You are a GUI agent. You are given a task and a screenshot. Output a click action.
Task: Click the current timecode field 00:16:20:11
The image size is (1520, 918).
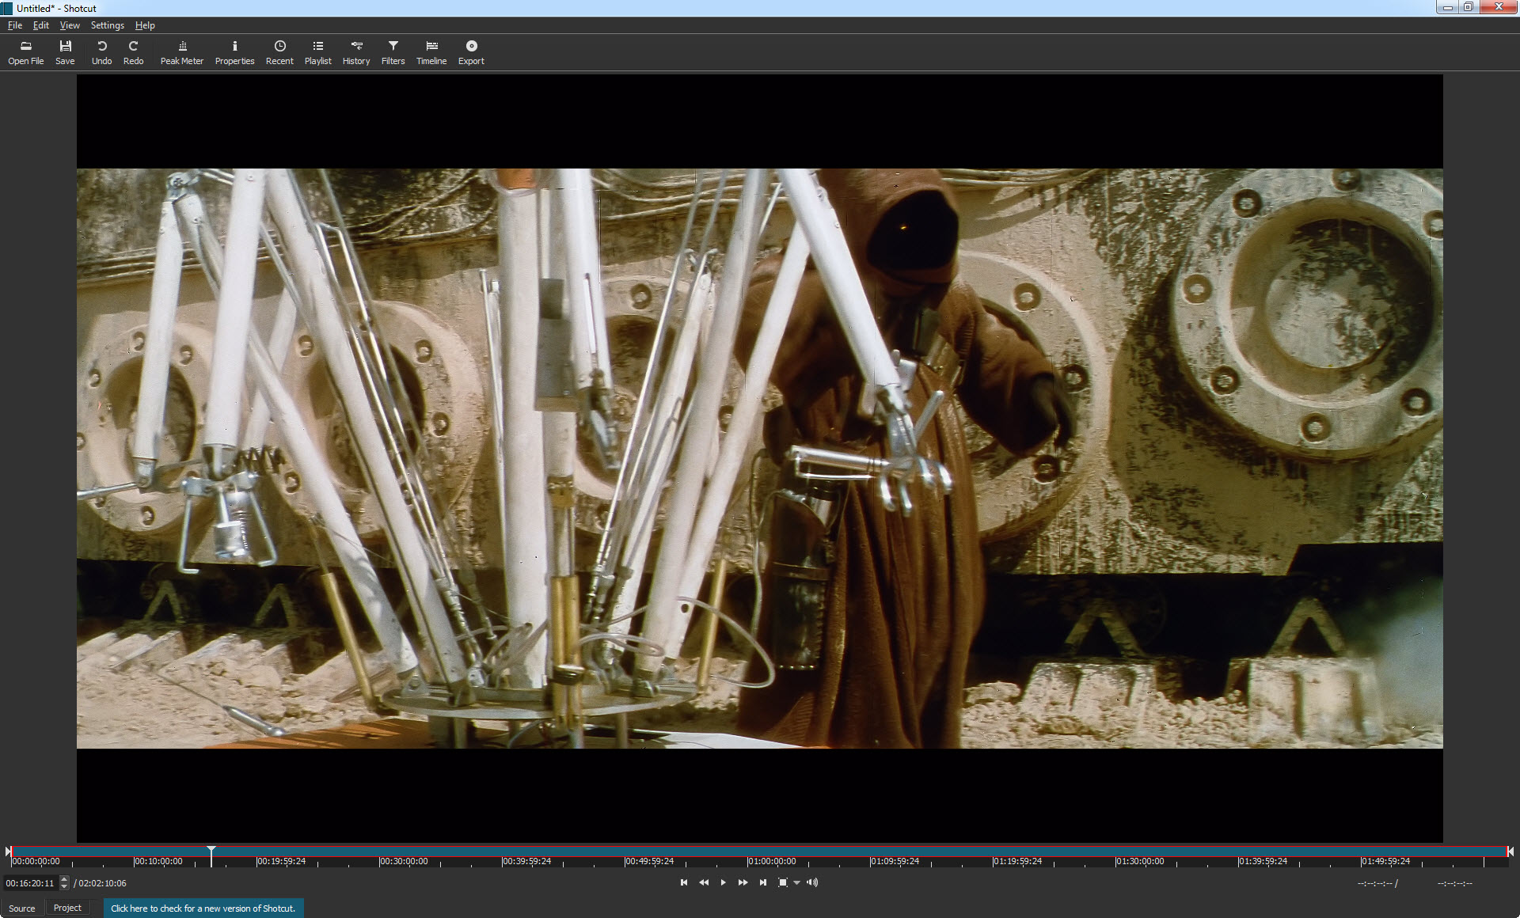31,883
